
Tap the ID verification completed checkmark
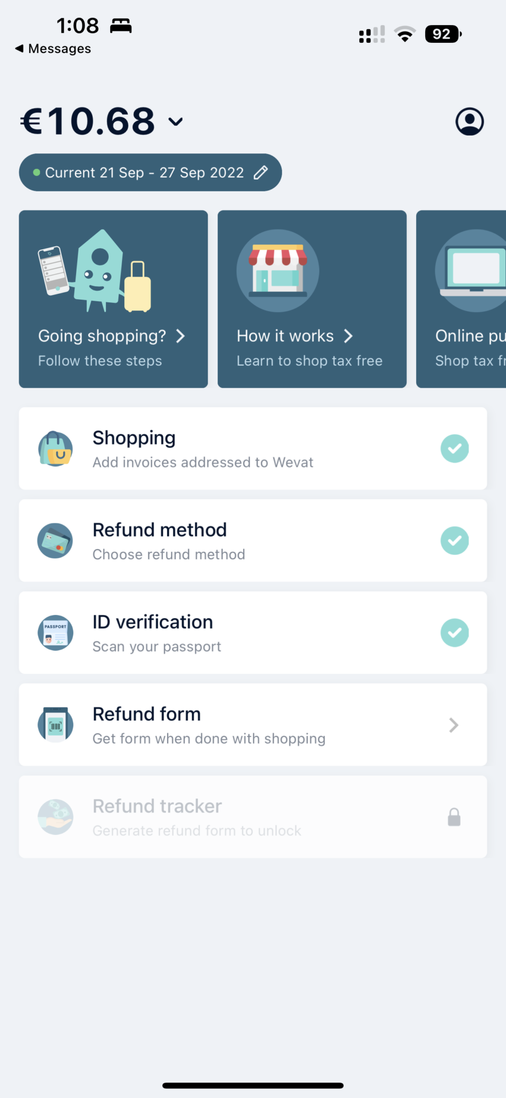click(x=455, y=633)
